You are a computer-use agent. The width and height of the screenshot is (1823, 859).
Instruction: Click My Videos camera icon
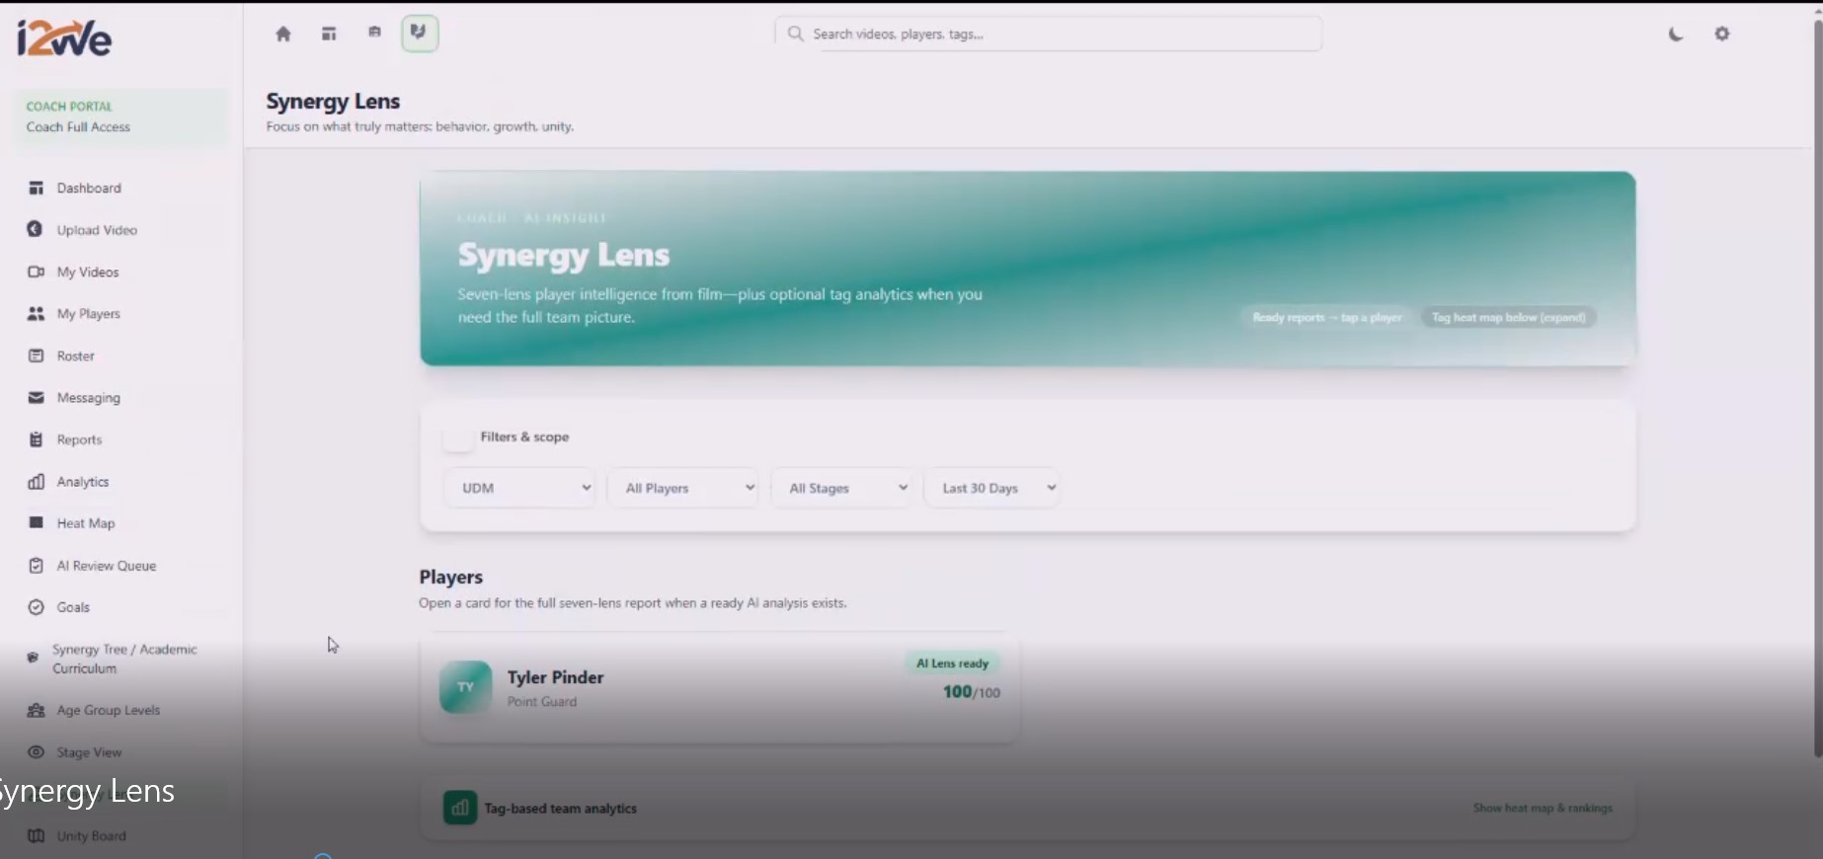(37, 272)
